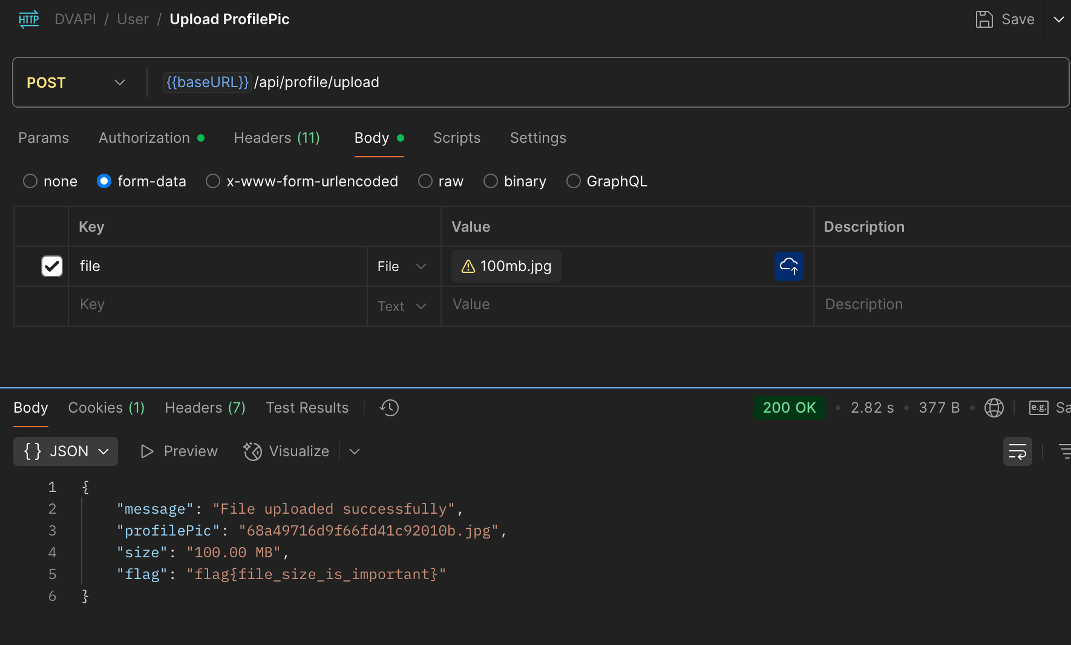Switch to the Authorization tab
Screen dimensions: 1071x645
click(x=151, y=138)
